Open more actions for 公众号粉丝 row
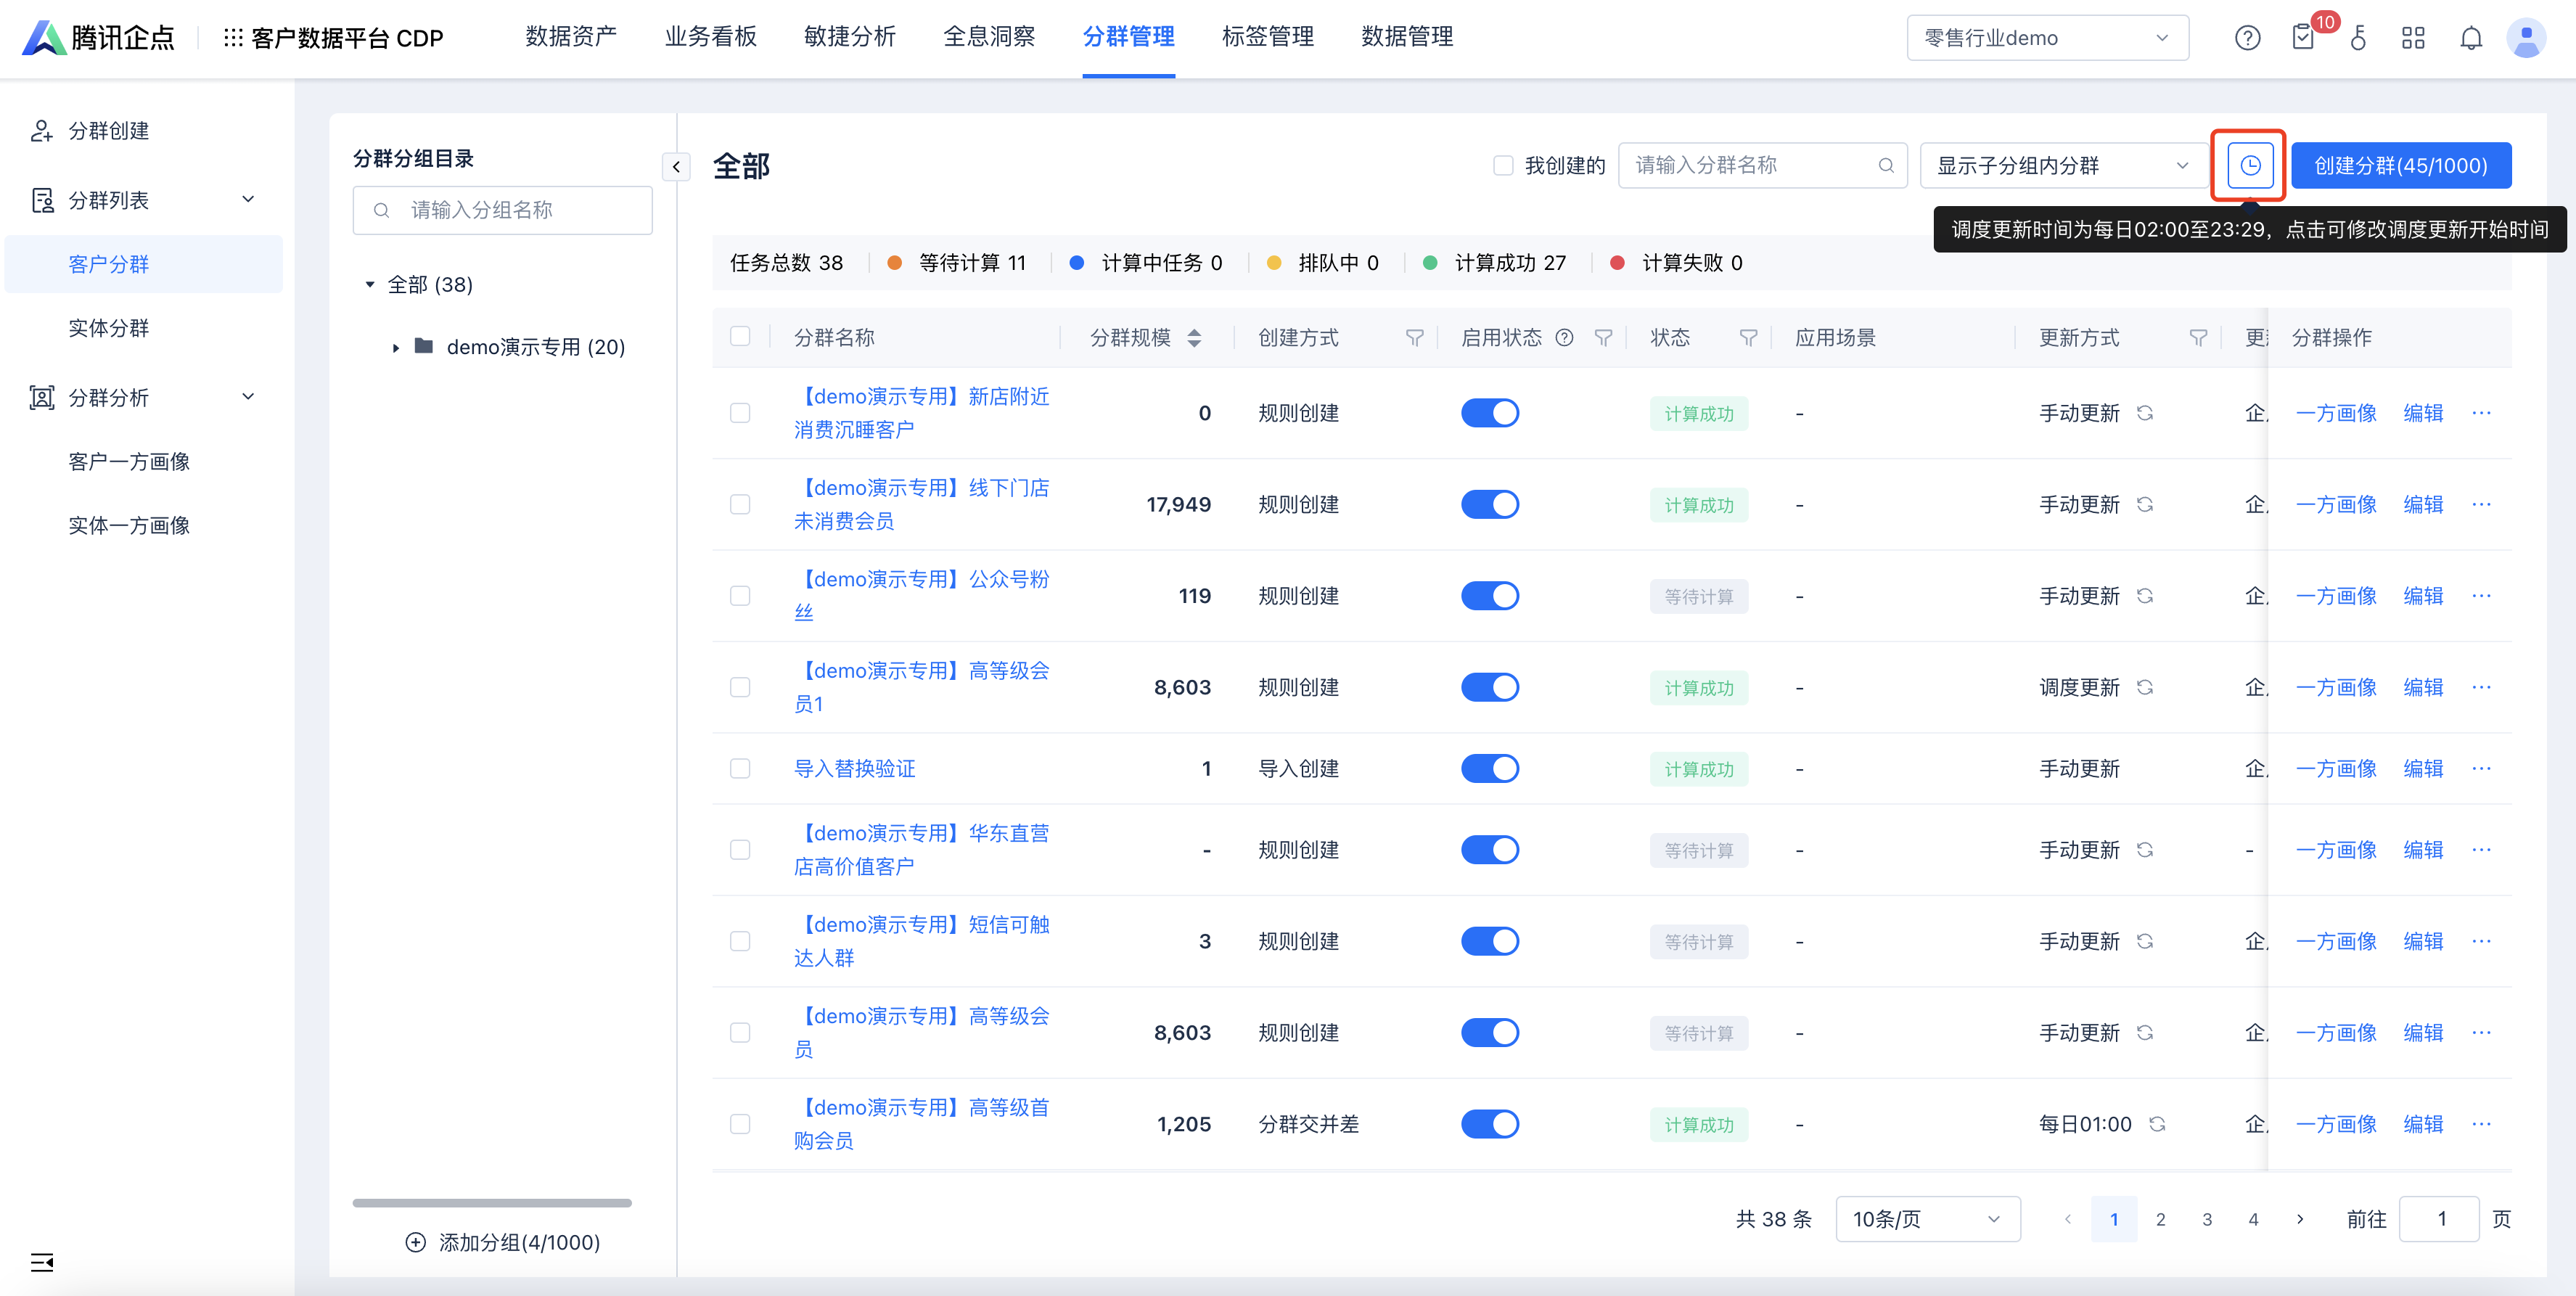Image resolution: width=2576 pixels, height=1296 pixels. pos(2481,595)
